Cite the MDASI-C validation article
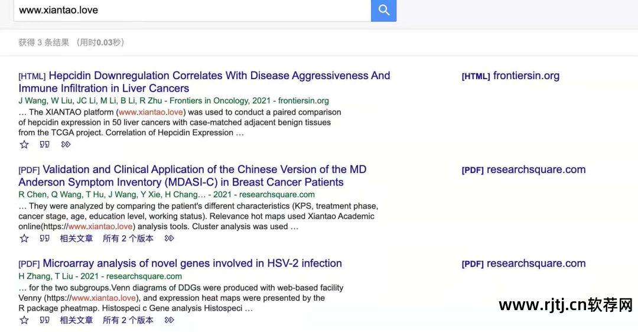 tap(44, 239)
